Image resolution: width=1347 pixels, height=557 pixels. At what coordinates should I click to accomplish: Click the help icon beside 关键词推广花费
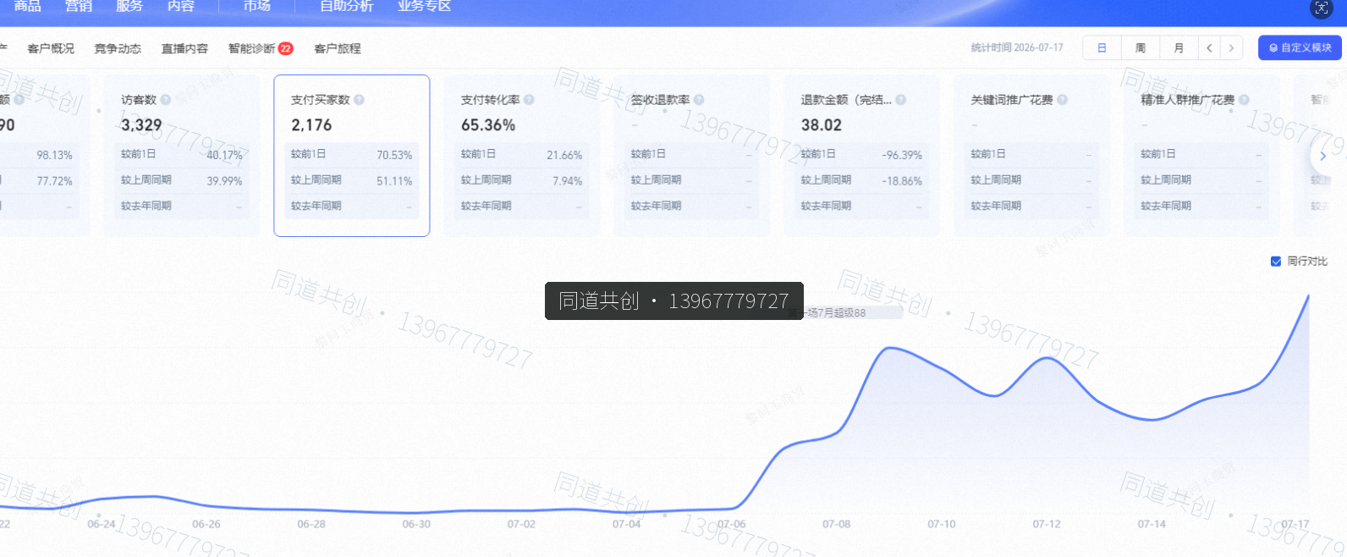coord(1062,100)
